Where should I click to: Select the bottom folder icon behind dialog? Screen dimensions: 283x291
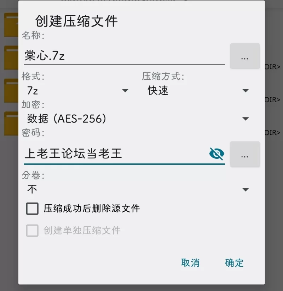pos(11,123)
